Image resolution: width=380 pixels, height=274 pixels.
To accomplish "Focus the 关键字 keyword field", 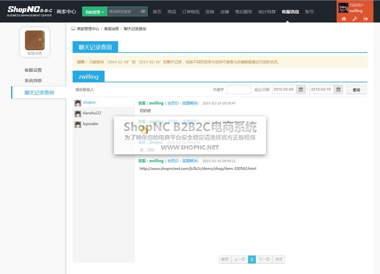I will tap(239, 89).
